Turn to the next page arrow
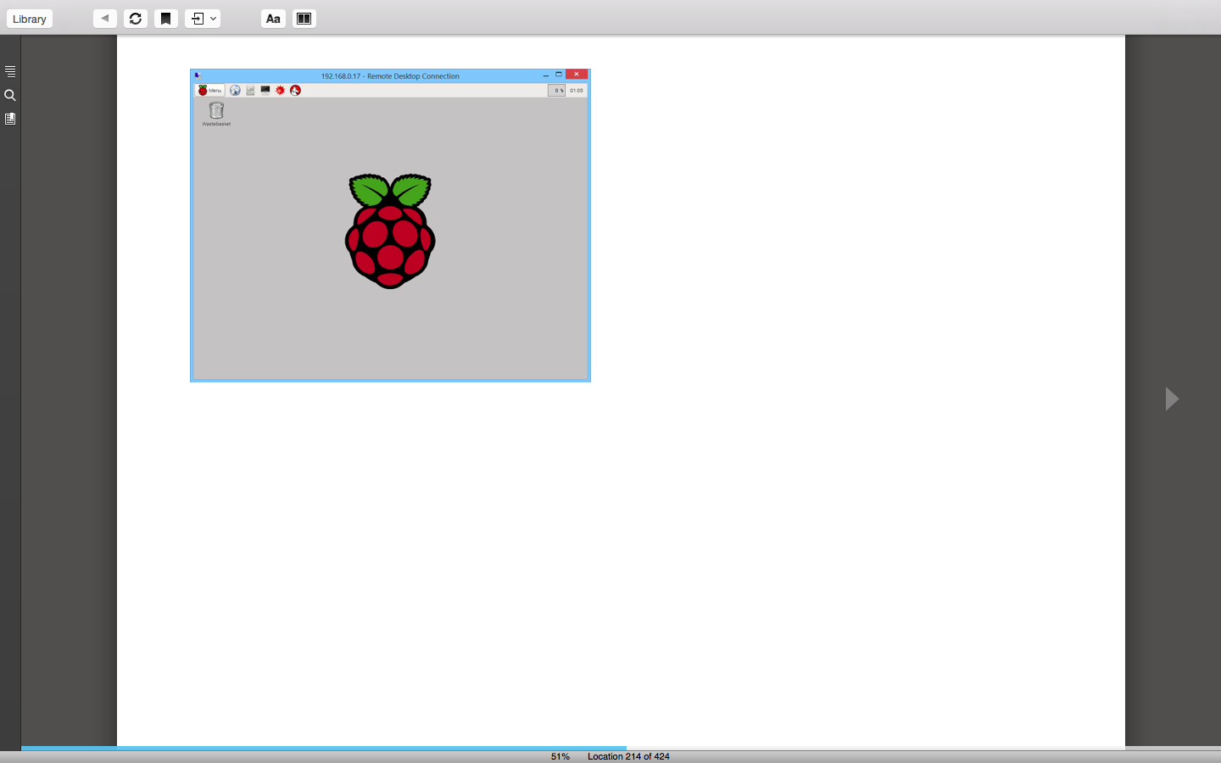The height and width of the screenshot is (763, 1221). click(x=1172, y=398)
